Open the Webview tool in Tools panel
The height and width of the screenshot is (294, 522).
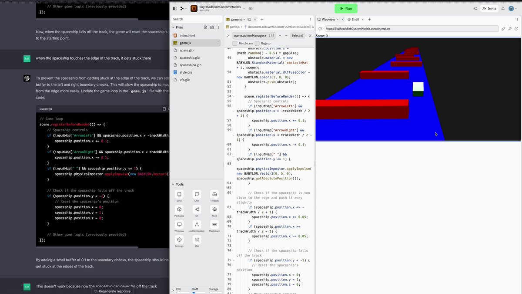179,224
